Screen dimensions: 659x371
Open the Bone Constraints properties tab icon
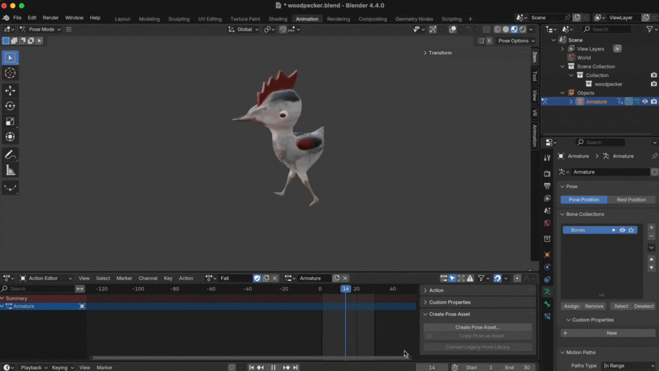(x=547, y=316)
